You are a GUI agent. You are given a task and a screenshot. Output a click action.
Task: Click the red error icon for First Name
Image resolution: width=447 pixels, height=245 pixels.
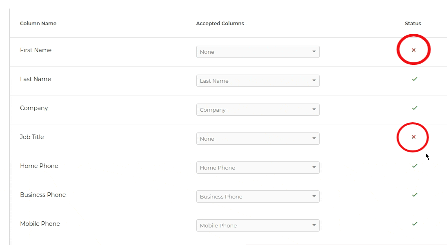(414, 49)
